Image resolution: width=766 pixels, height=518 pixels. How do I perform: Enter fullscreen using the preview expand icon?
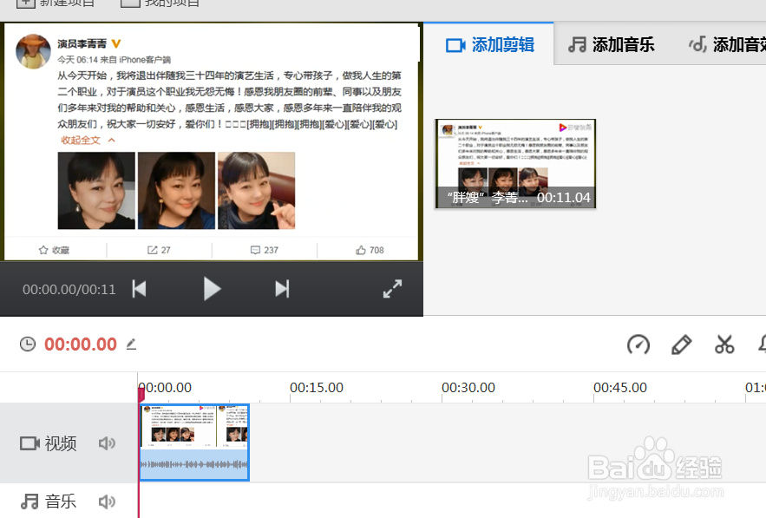tap(392, 288)
